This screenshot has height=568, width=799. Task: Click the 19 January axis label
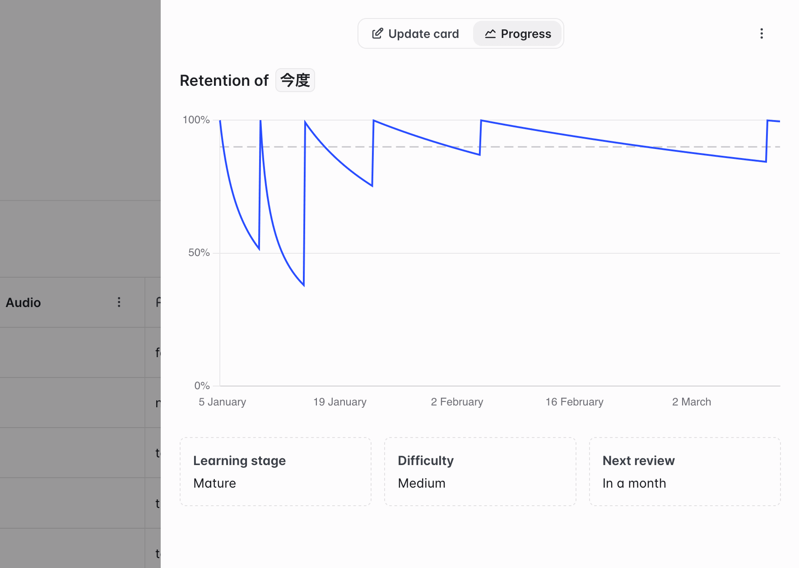339,402
